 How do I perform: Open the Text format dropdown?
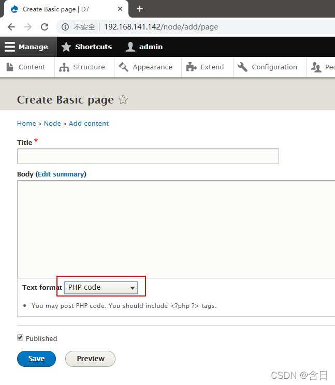pyautogui.click(x=101, y=288)
